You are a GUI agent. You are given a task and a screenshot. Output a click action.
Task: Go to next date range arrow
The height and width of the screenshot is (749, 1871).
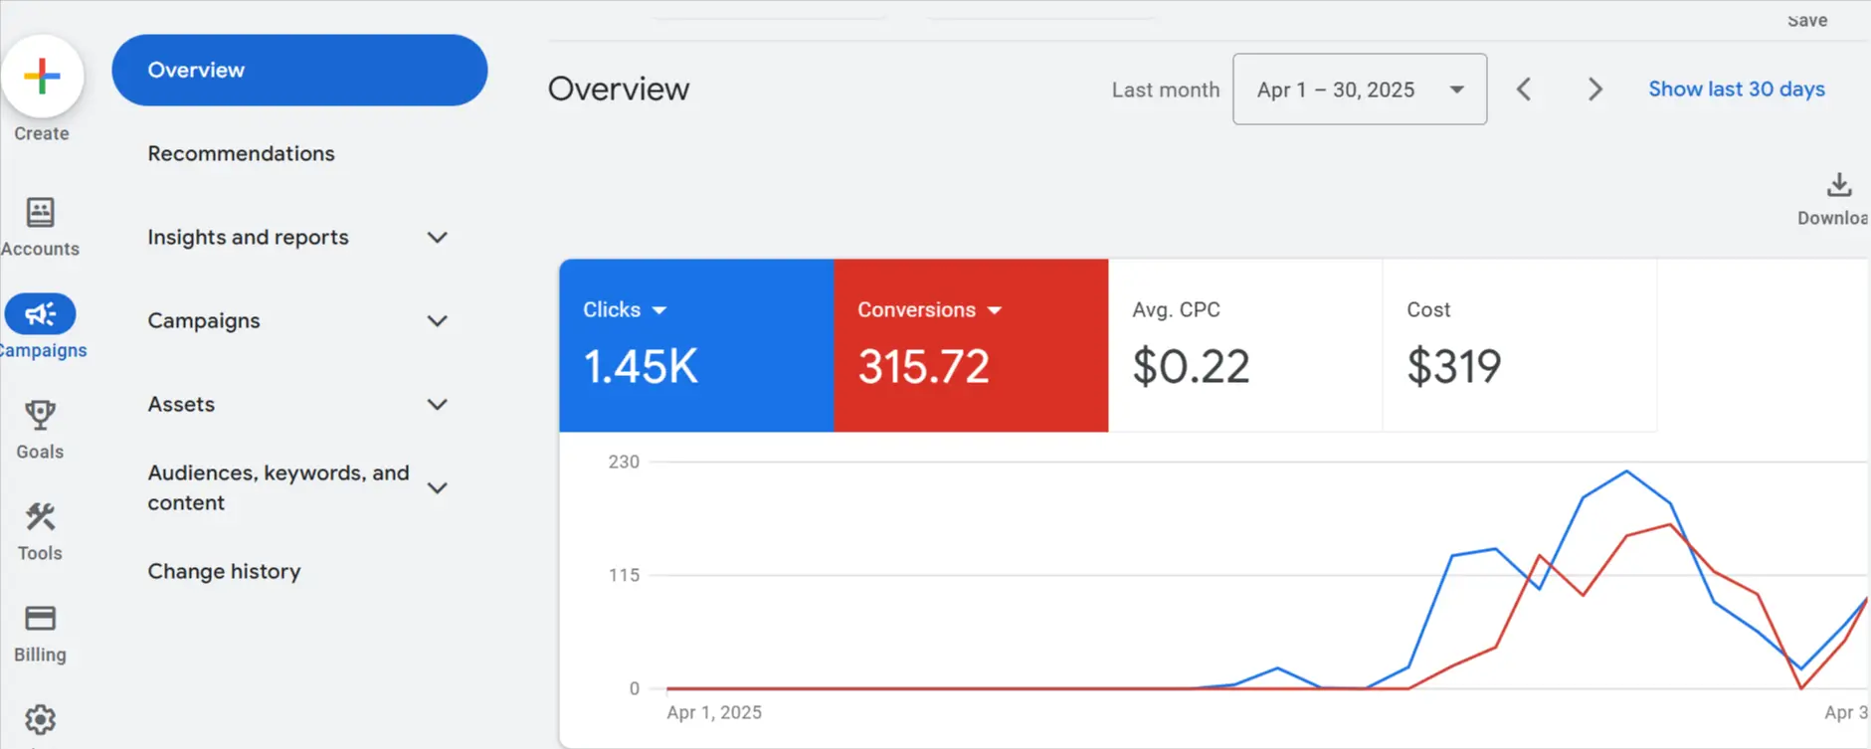pyautogui.click(x=1594, y=90)
